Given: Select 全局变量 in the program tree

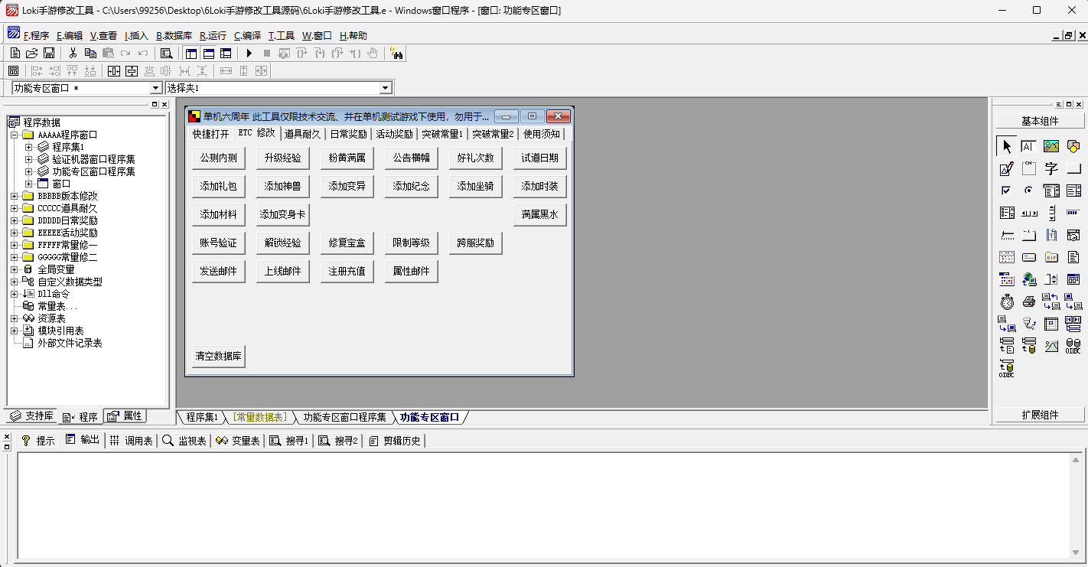Looking at the screenshot, I should click(56, 269).
